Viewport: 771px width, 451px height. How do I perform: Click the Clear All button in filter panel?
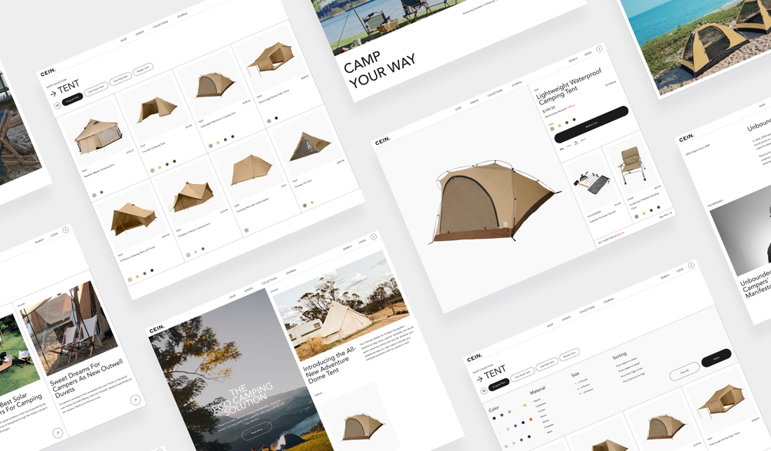click(684, 371)
